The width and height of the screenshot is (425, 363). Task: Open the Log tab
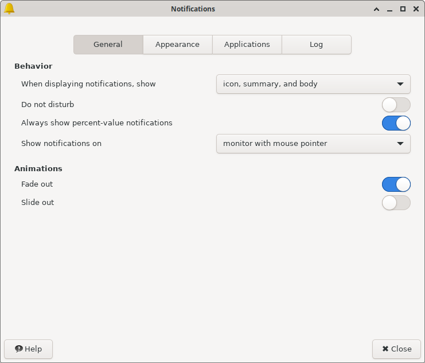pos(316,45)
